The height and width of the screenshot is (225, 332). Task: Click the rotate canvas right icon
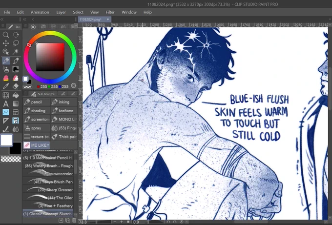[175, 222]
